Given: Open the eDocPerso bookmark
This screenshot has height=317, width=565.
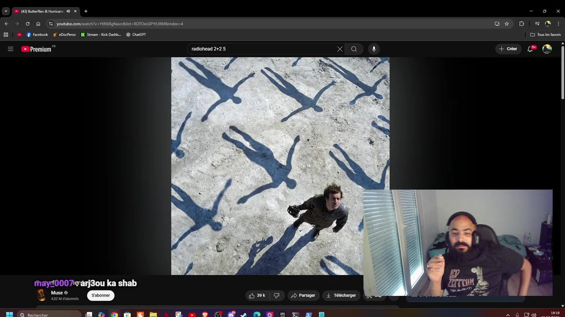Looking at the screenshot, I should coord(64,34).
